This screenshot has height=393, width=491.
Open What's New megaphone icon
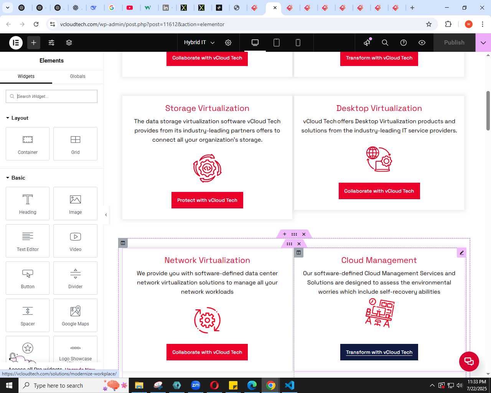(x=367, y=43)
